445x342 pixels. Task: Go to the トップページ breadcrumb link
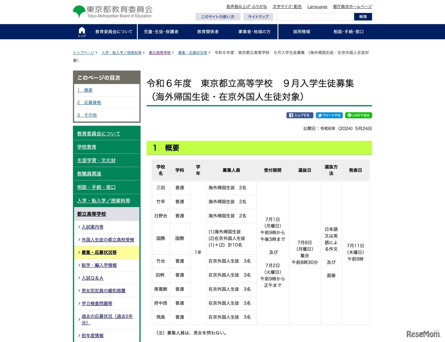[x=83, y=53]
